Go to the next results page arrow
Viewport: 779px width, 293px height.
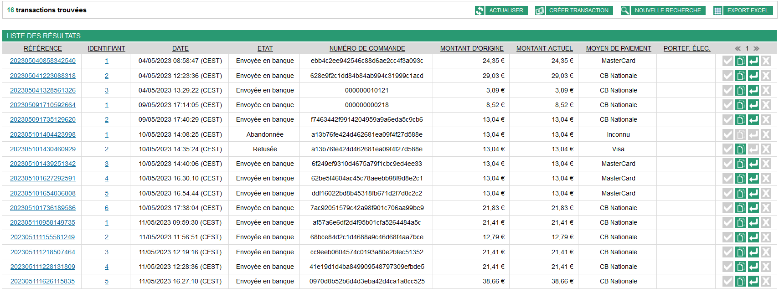click(756, 48)
